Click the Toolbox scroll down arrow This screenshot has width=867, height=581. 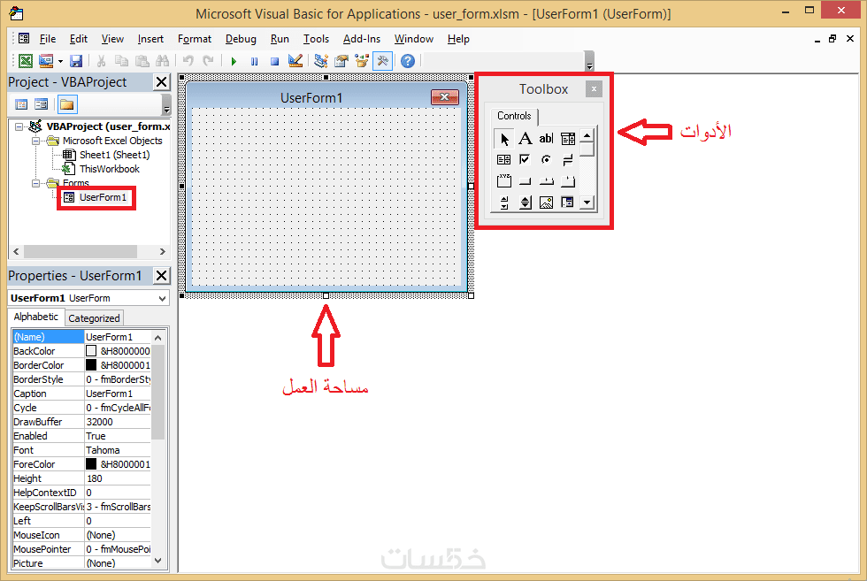(587, 203)
